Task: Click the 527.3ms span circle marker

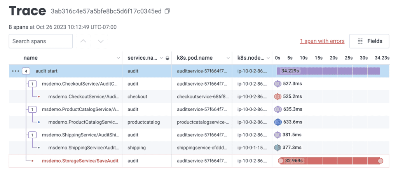Action: (278, 84)
